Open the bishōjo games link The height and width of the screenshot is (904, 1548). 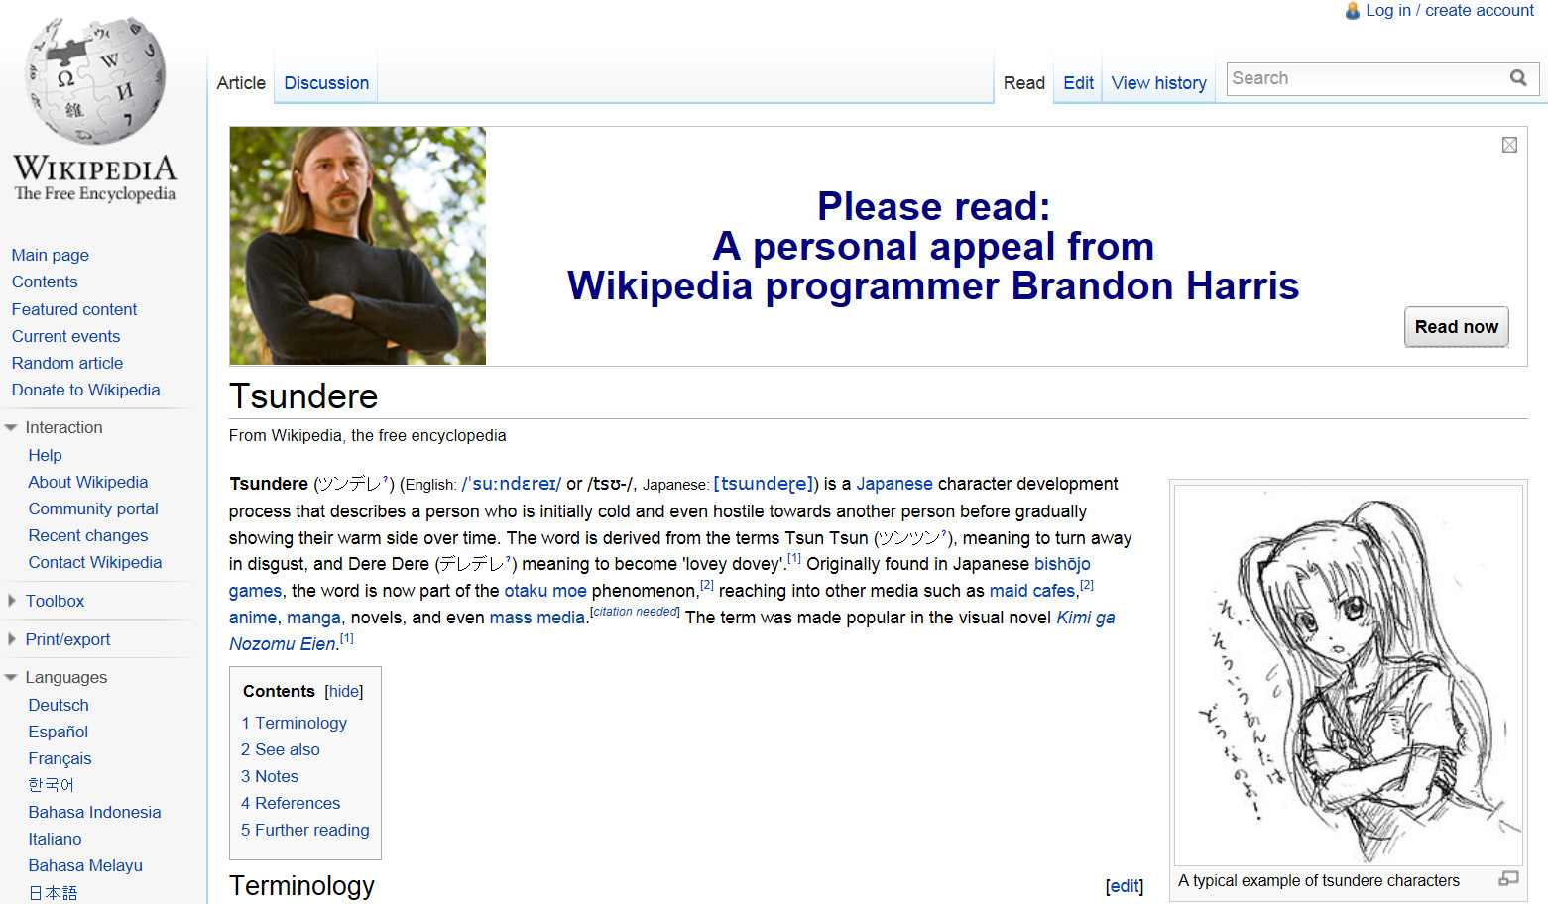[x=1062, y=564]
